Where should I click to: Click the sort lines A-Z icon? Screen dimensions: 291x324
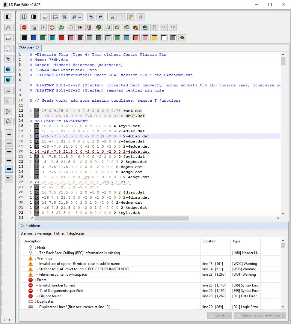pos(43,27)
